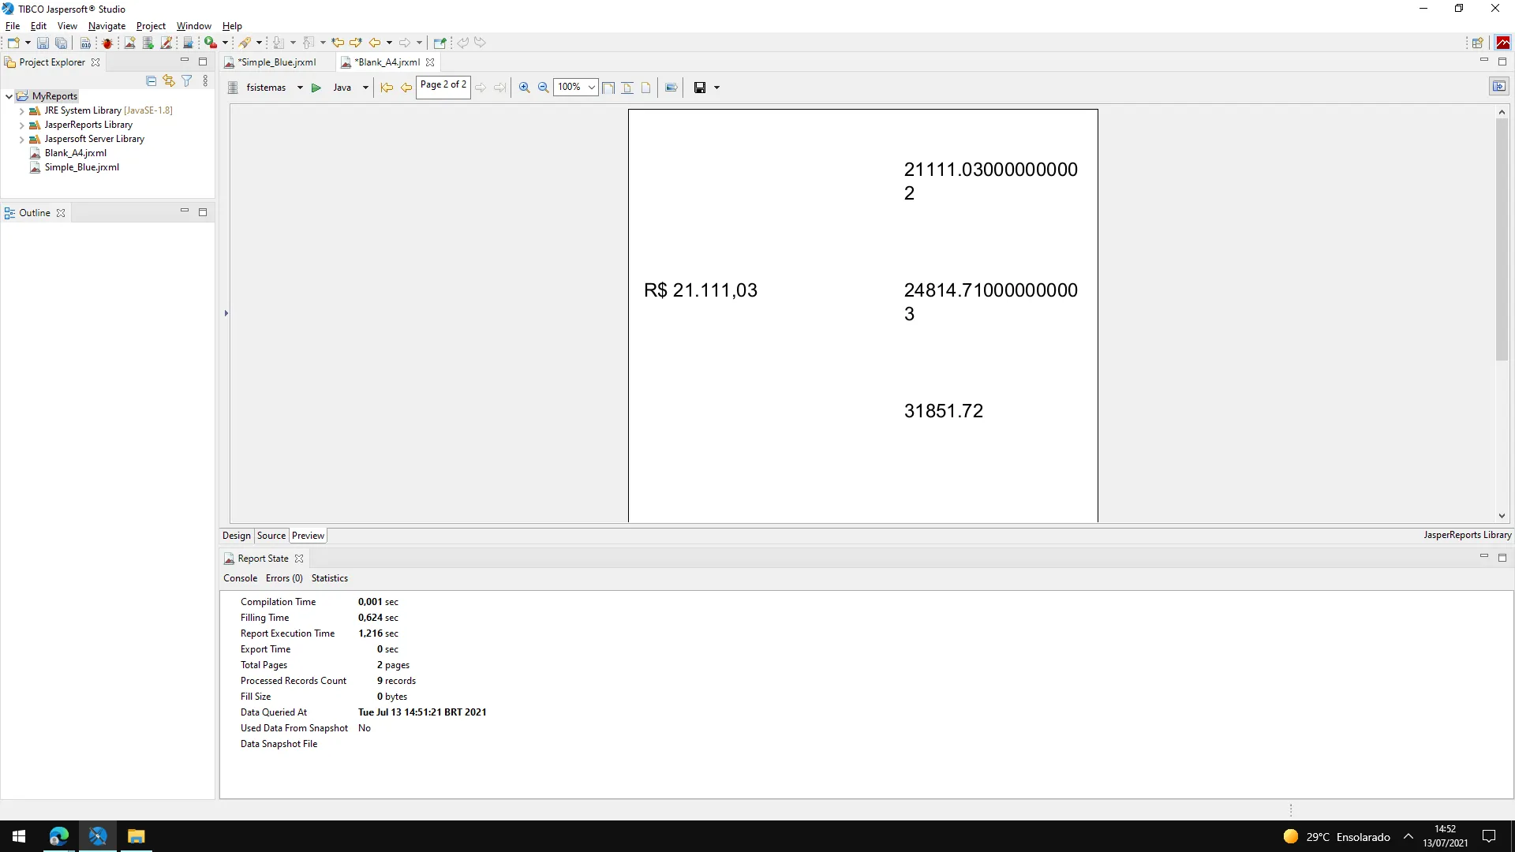Viewport: 1515px width, 852px height.
Task: Collapse all items in Project Explorer
Action: [151, 80]
